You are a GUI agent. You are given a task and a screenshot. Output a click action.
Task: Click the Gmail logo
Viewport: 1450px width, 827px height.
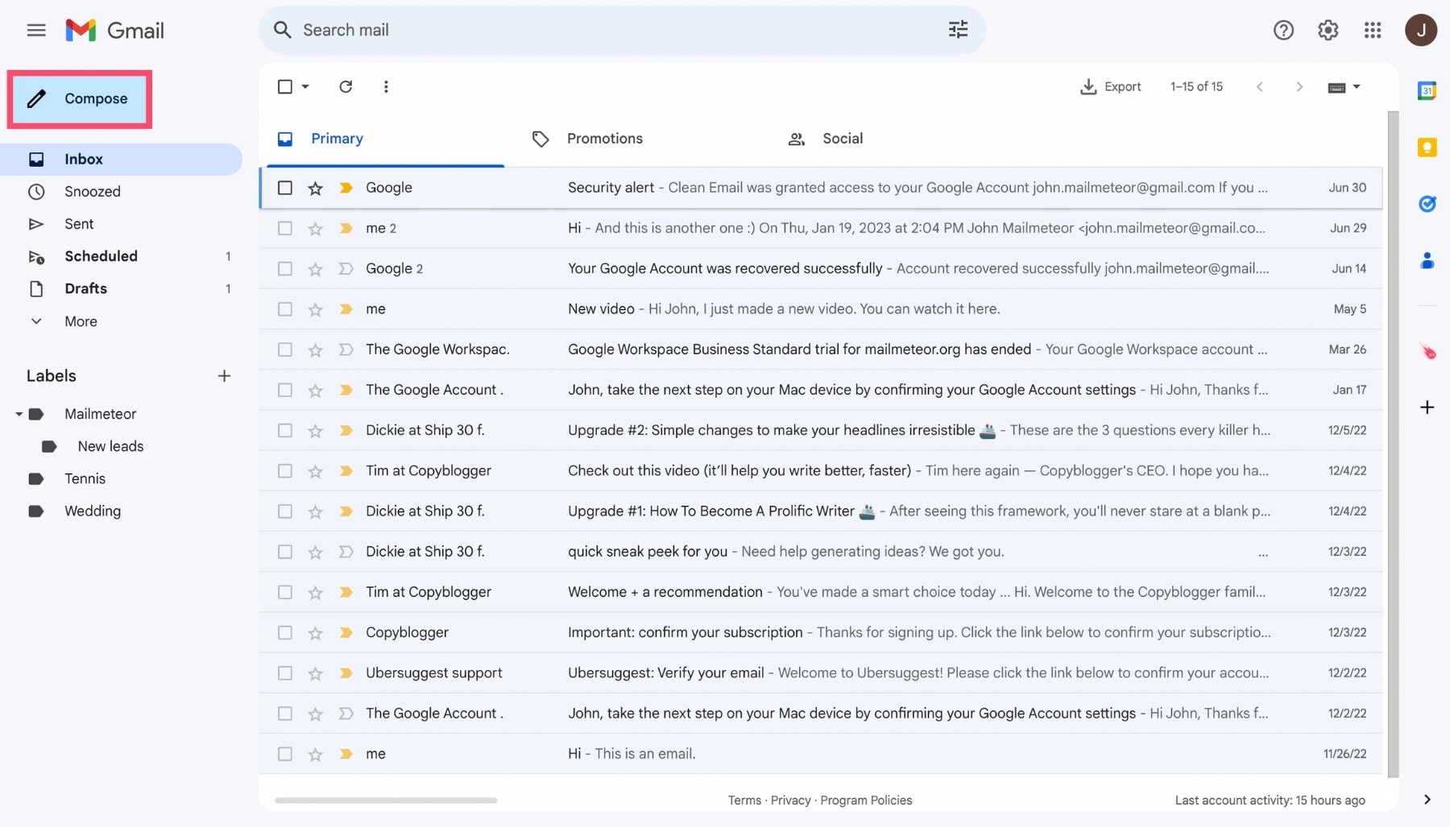coord(114,31)
